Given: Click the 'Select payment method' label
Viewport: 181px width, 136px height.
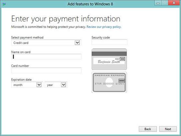Looking at the screenshot, I should (x=27, y=37).
